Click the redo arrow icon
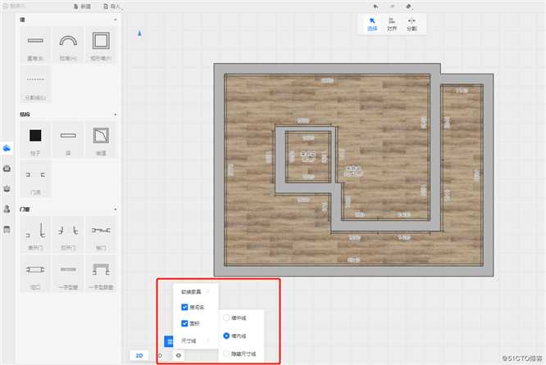The image size is (546, 365). point(392,7)
